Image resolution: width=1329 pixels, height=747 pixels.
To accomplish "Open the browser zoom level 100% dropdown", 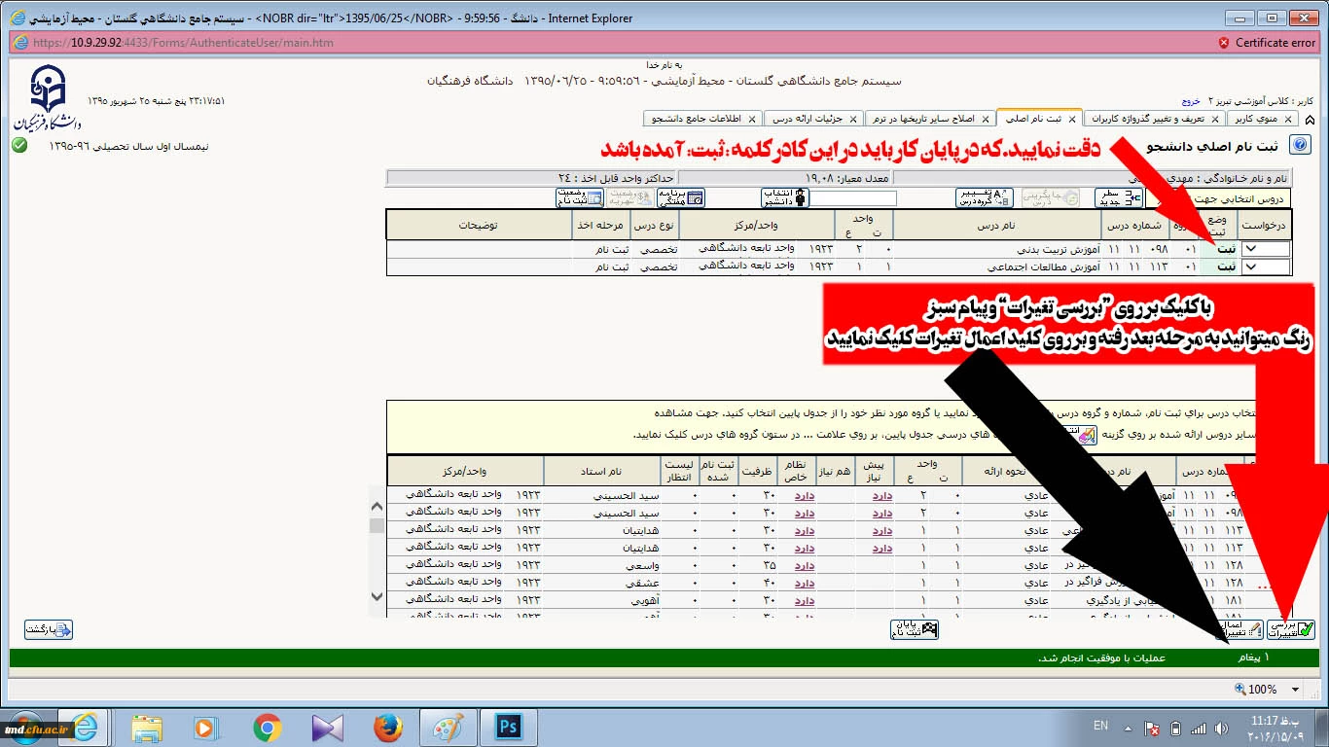I will click(1295, 690).
